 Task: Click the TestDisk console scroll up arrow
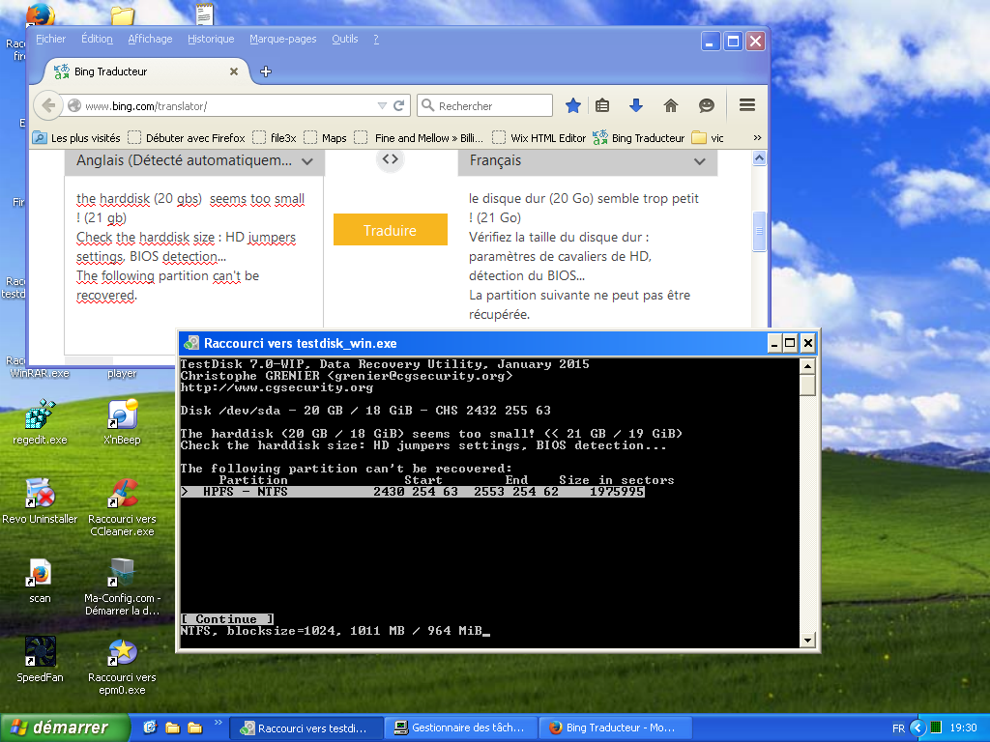tap(807, 366)
